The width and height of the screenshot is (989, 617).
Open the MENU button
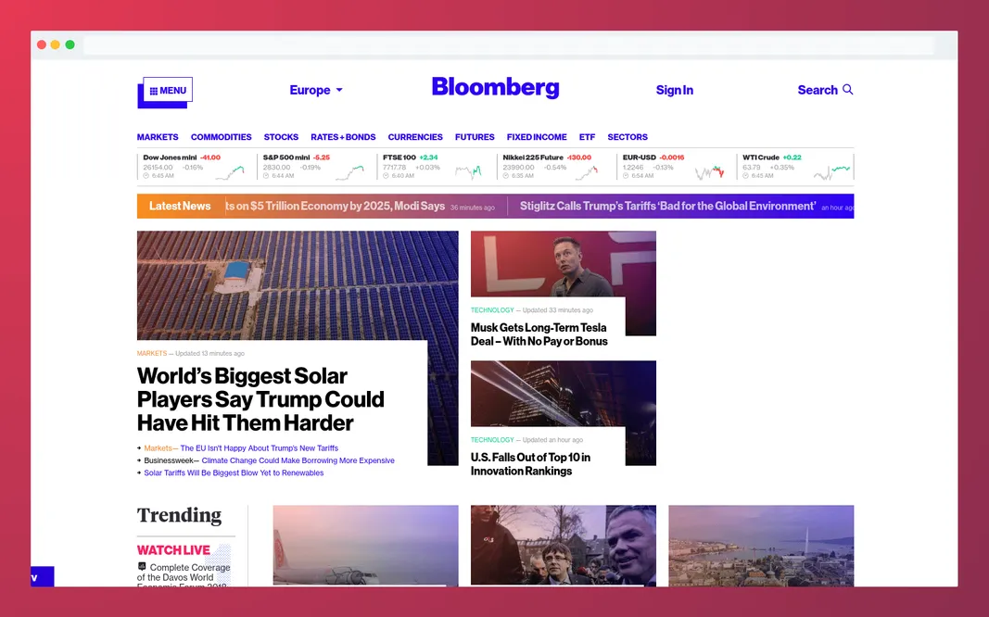click(168, 90)
